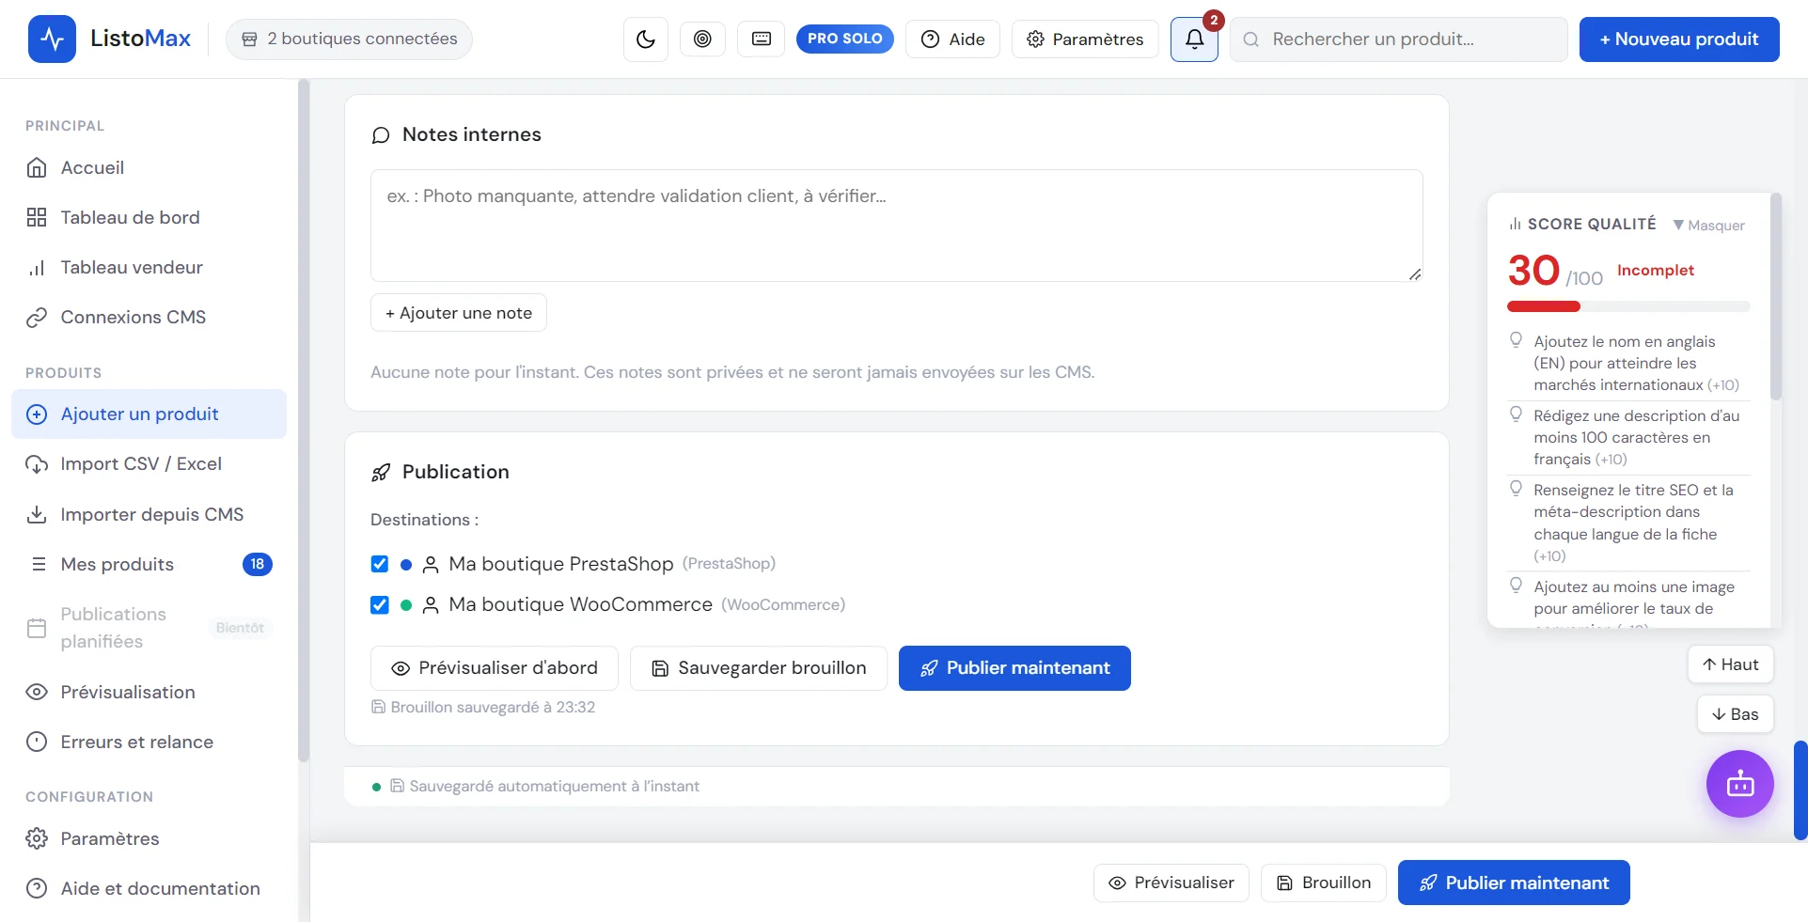Open Accueil in the sidebar
The height and width of the screenshot is (922, 1808).
pos(149,167)
